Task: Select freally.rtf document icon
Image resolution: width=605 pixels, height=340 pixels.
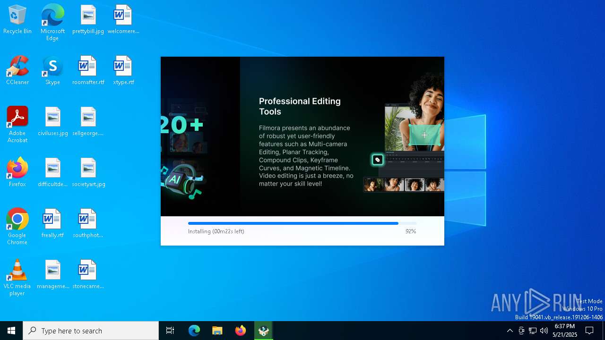Action: pyautogui.click(x=52, y=223)
